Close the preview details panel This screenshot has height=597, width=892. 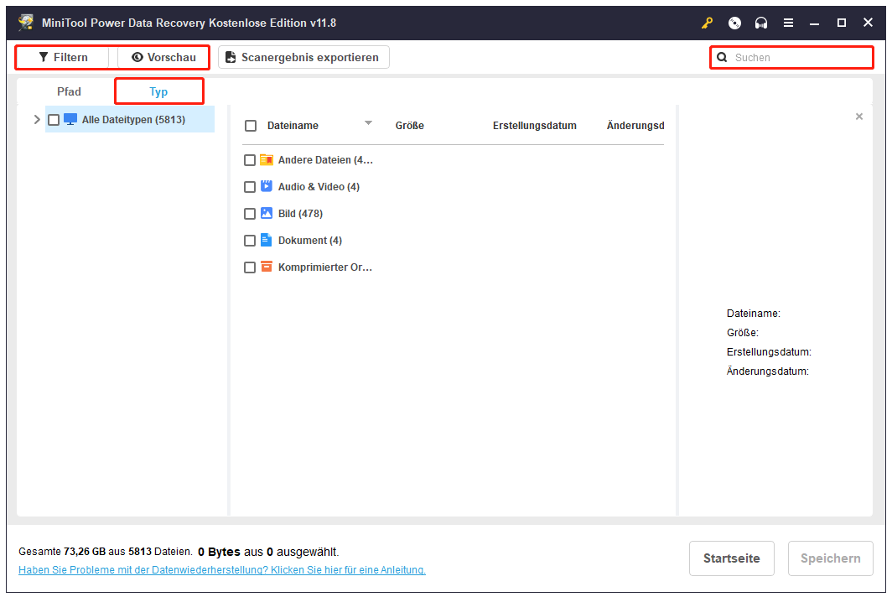click(859, 117)
